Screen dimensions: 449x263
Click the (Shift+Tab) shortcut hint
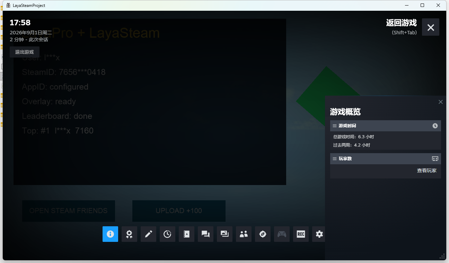tap(404, 33)
